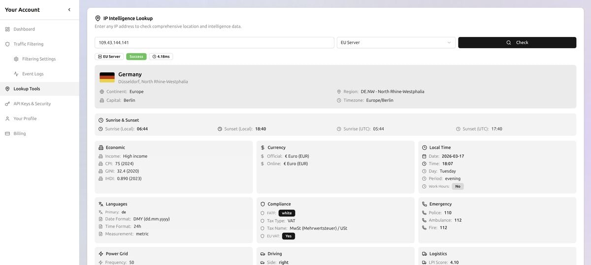Click the Germany flag image

(x=107, y=77)
